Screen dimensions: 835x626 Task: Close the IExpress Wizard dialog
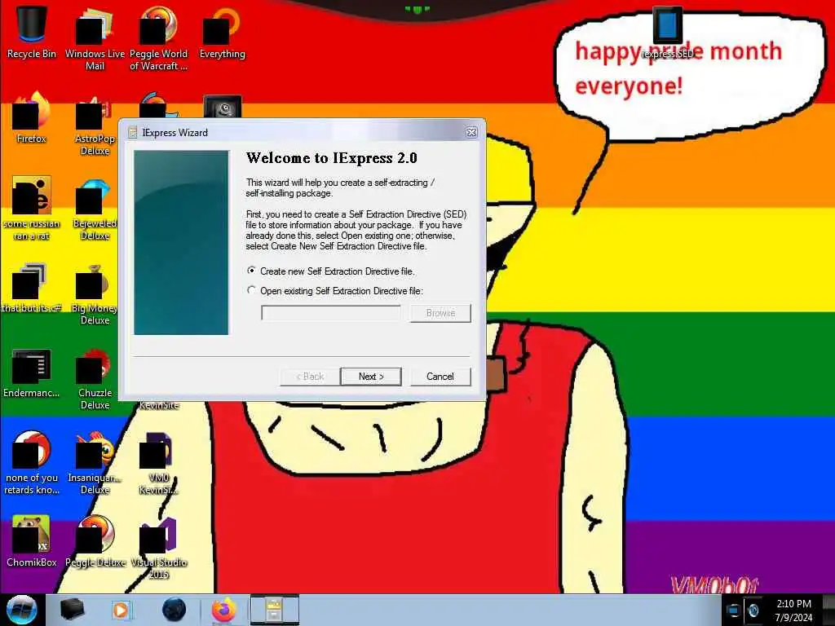471,133
